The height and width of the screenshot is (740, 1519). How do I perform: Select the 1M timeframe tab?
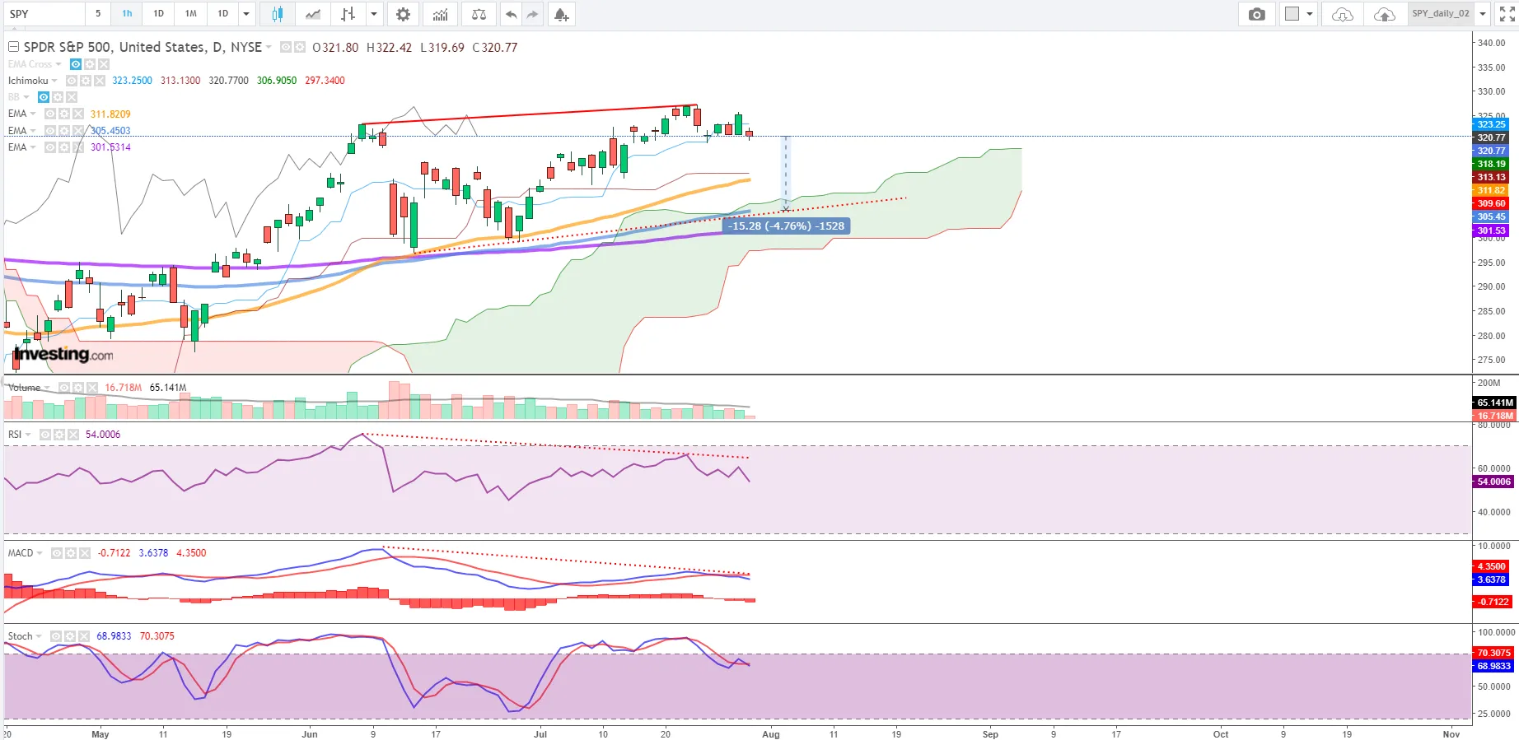[190, 14]
